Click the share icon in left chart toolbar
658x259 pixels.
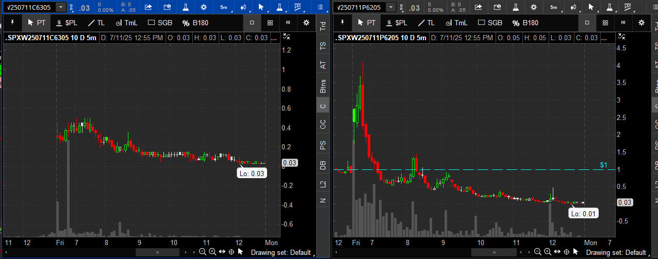(149, 7)
